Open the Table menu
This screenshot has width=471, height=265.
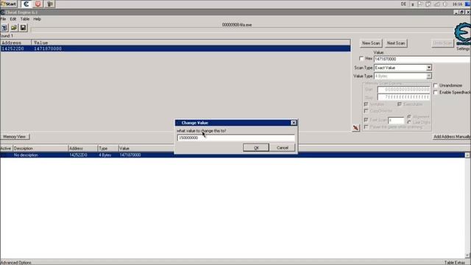click(25, 19)
